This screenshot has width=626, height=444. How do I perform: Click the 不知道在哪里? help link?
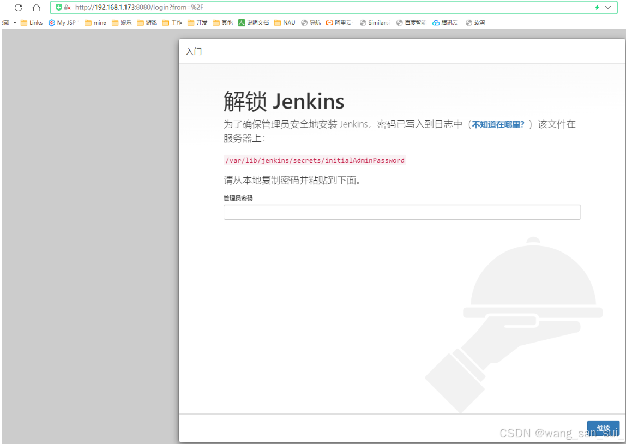[x=498, y=124]
